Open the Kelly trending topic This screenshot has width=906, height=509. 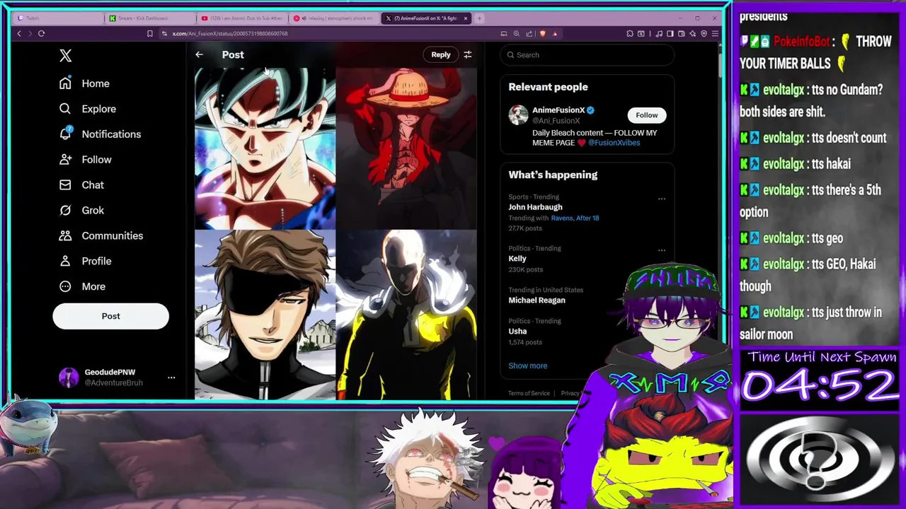click(517, 259)
